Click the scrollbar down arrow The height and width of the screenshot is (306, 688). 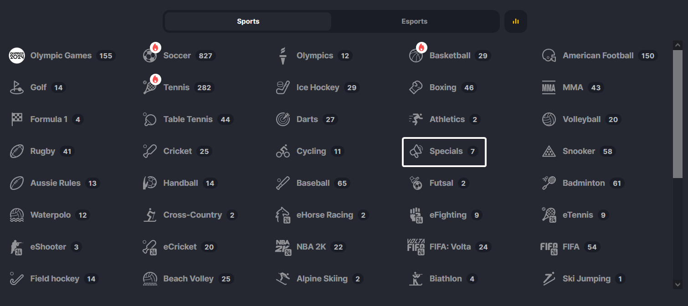point(678,284)
